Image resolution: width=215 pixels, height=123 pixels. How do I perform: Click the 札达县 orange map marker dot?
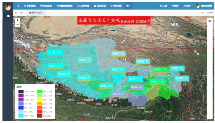[x=45, y=73]
